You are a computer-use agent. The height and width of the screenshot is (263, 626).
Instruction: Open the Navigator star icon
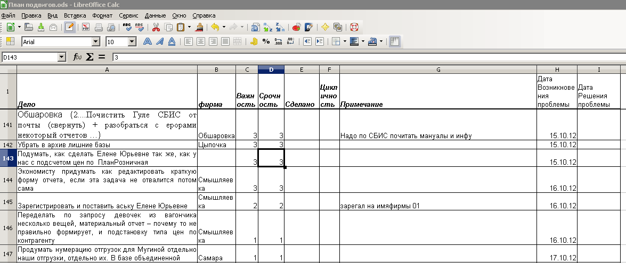click(326, 27)
